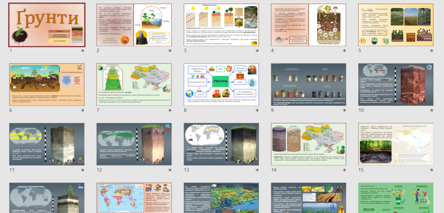
Task: Select slide 7 with the Ukraine soil map
Action: 134,85
